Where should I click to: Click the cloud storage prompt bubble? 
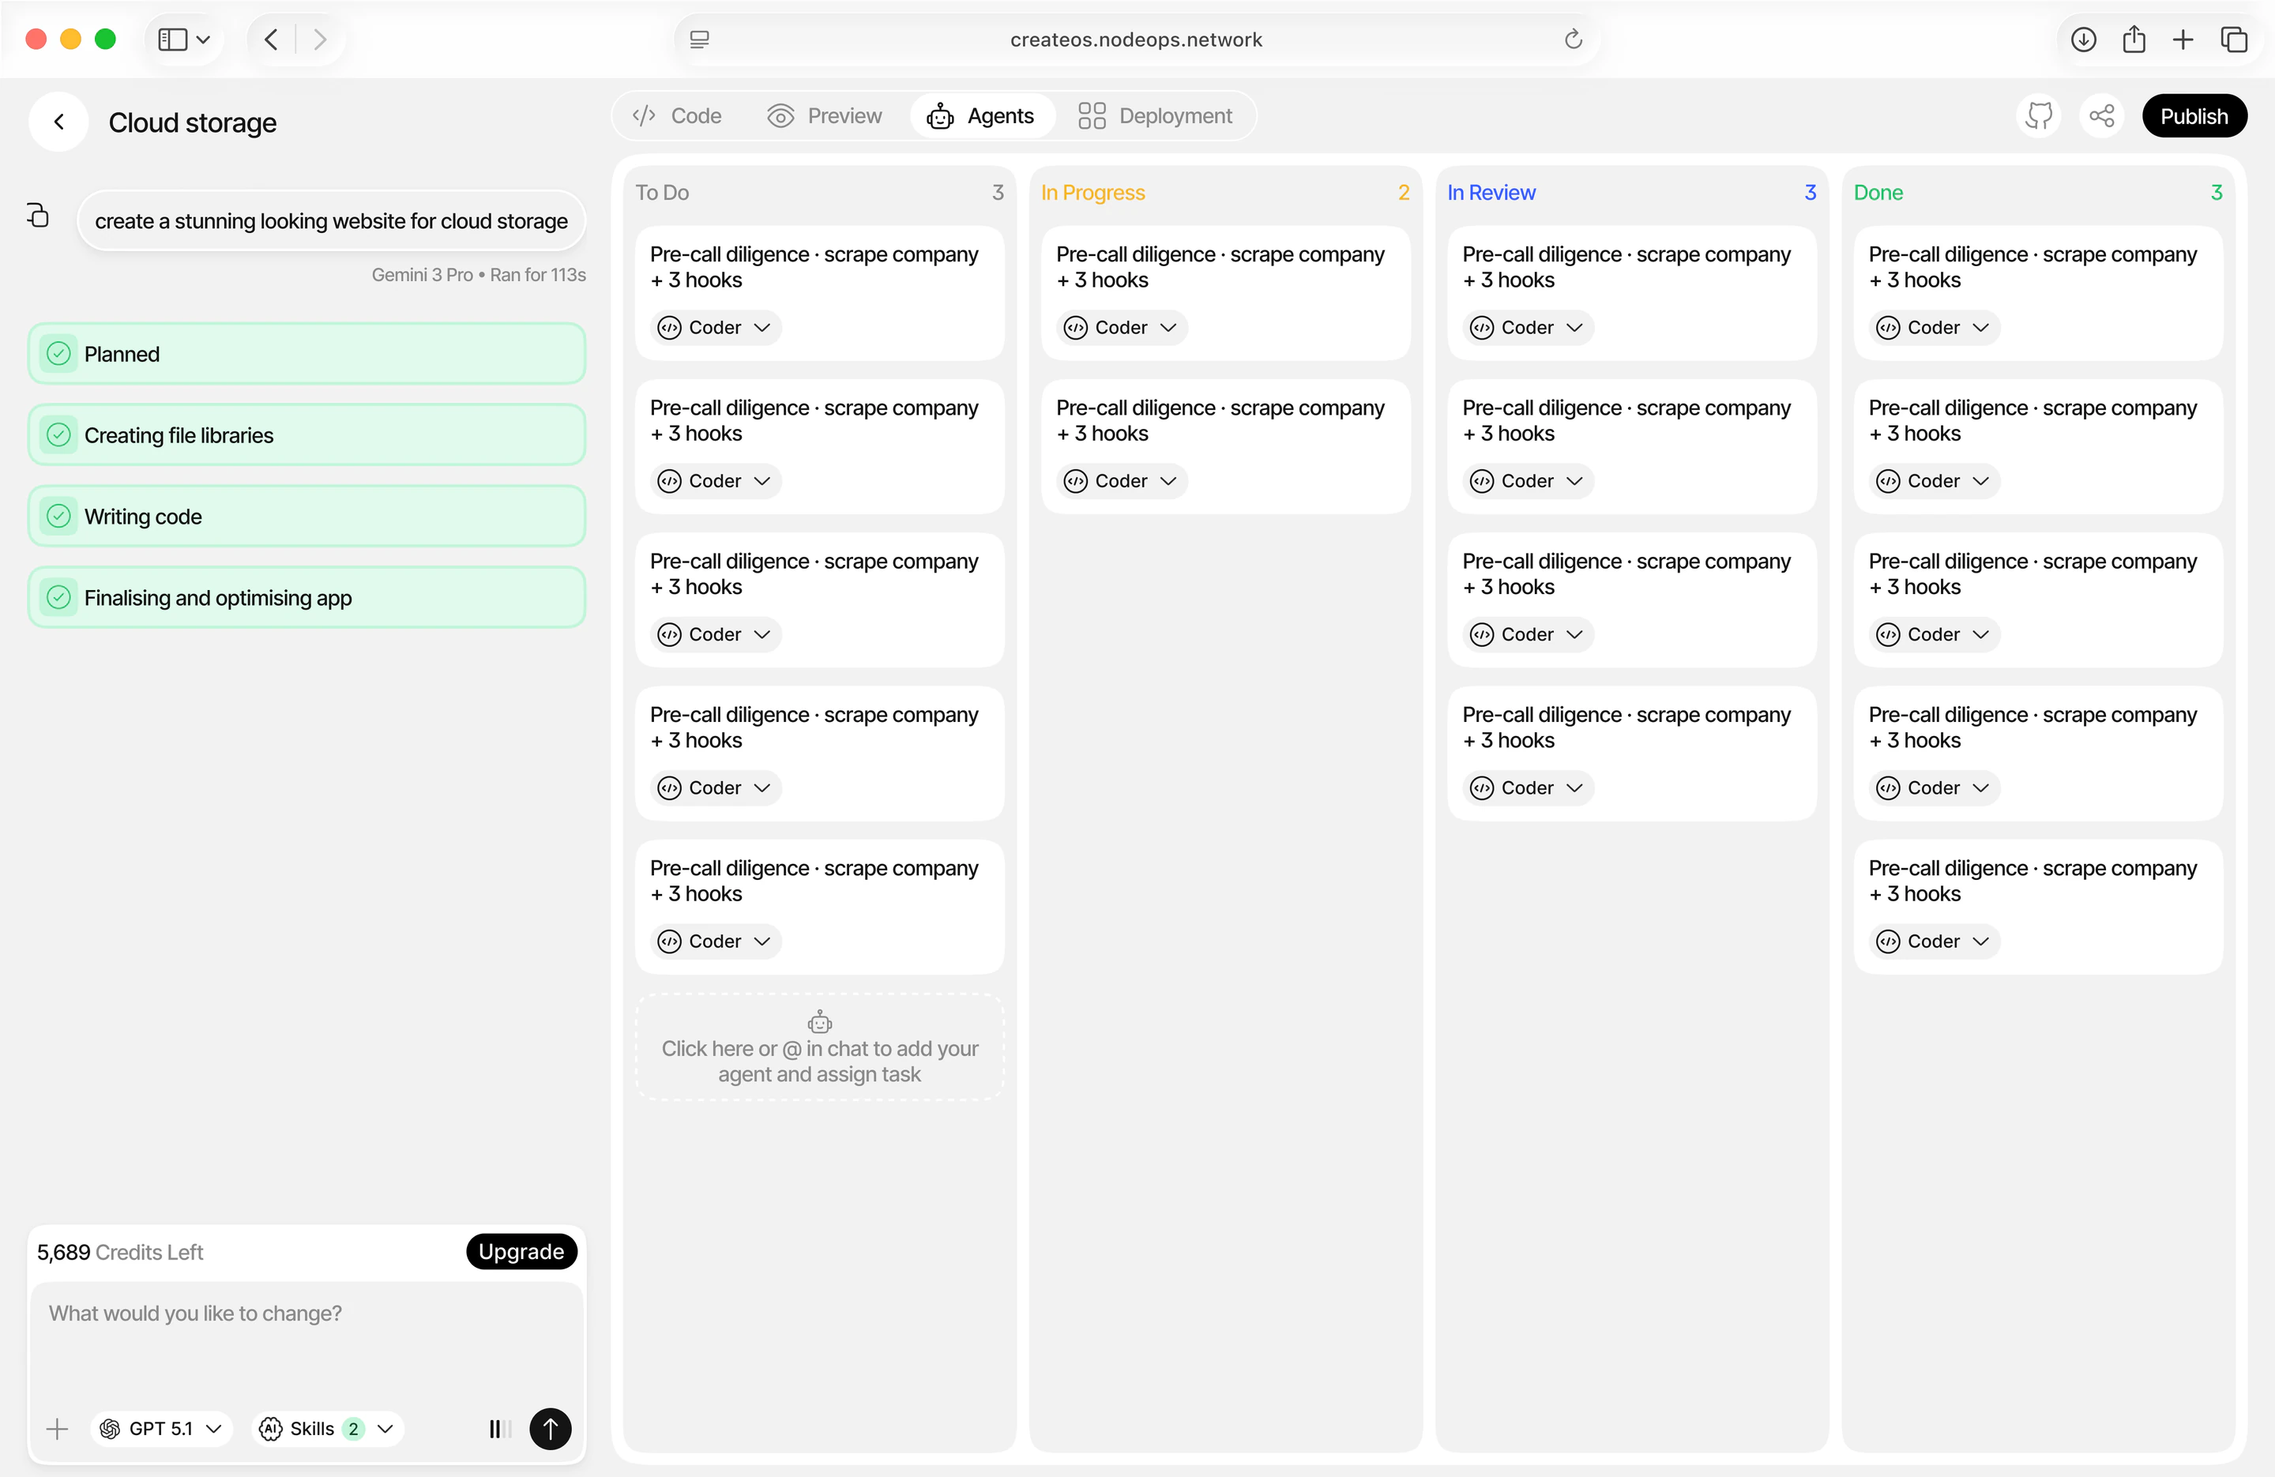click(331, 221)
